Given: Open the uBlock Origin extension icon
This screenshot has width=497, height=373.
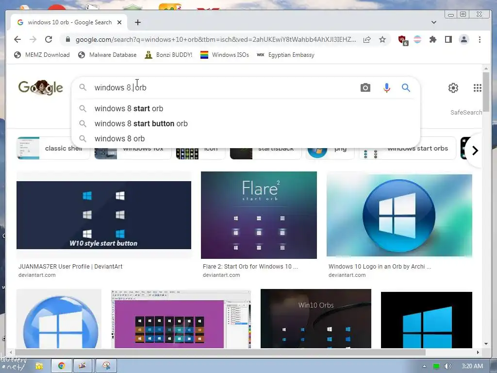Looking at the screenshot, I should 403,40.
